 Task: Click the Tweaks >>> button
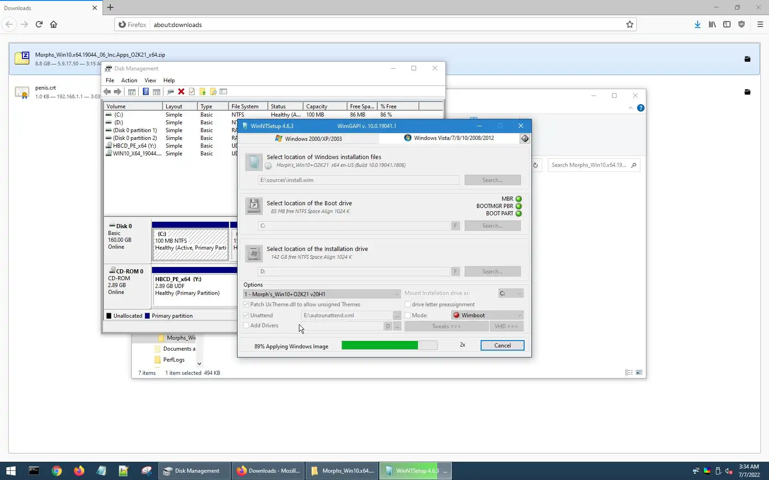[446, 326]
